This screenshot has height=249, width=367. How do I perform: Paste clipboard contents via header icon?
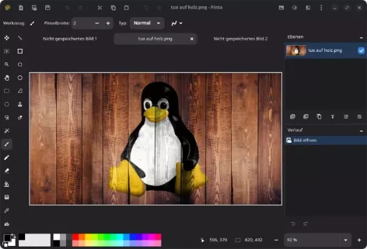(x=127, y=8)
